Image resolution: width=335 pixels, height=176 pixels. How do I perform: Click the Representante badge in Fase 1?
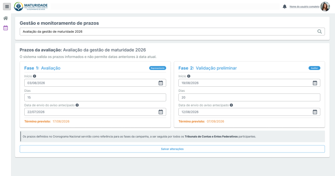tap(157, 68)
